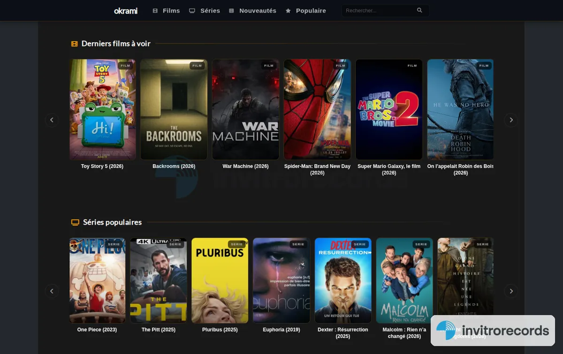The height and width of the screenshot is (354, 563).
Task: Go to previous films in carousel
Action: [52, 120]
